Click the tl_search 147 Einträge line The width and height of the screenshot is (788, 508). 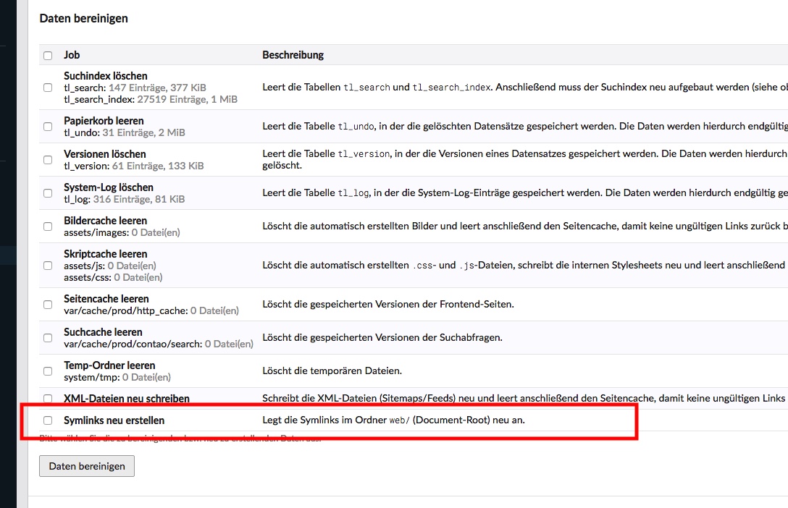click(x=135, y=88)
